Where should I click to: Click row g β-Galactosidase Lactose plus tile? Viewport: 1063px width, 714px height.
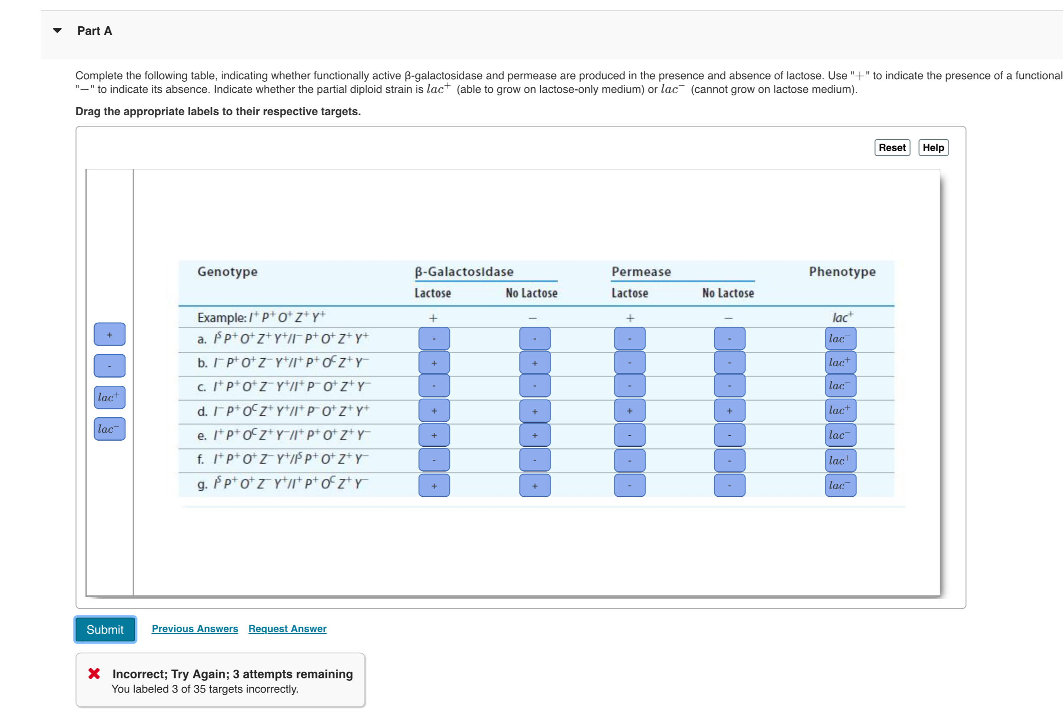(434, 486)
